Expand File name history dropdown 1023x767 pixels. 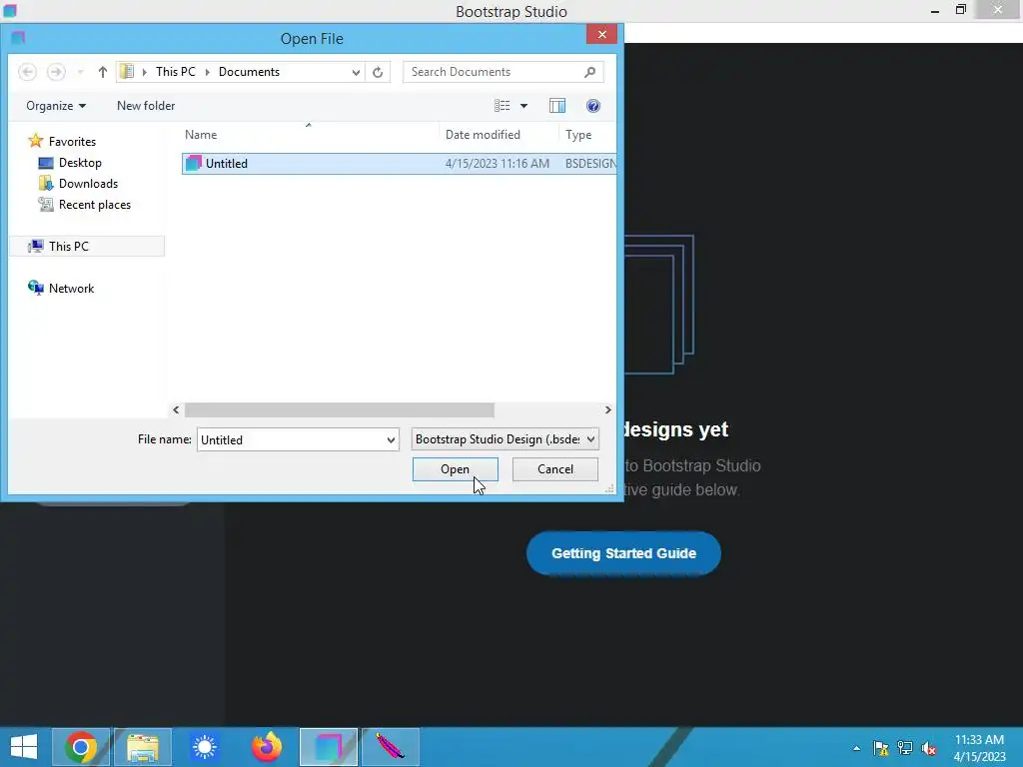point(391,439)
